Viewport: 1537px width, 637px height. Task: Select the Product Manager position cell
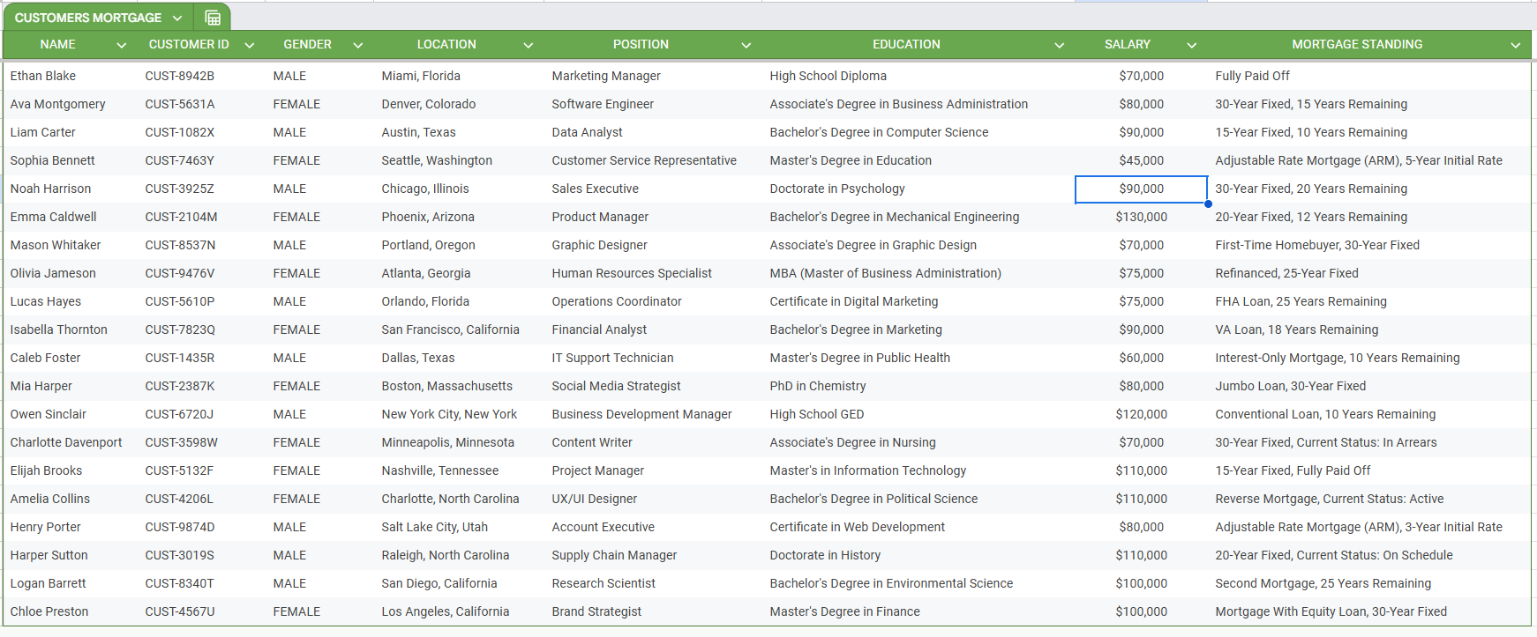point(600,217)
